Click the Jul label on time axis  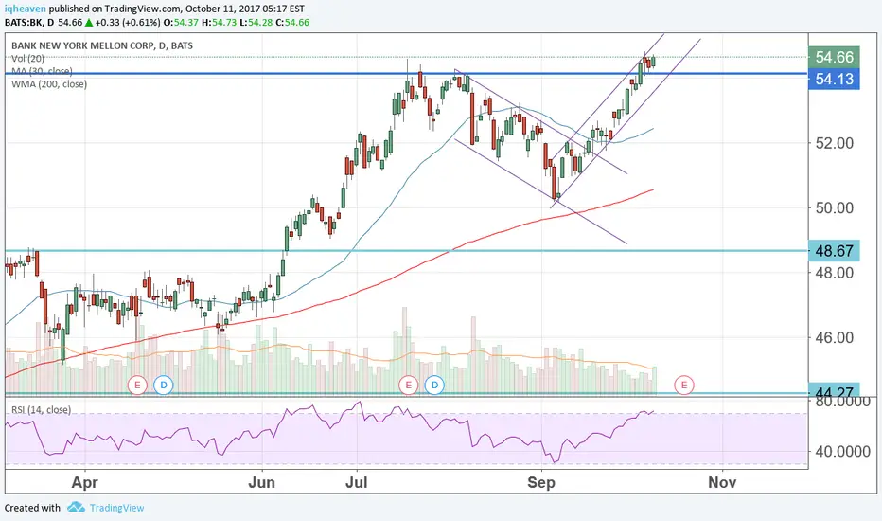point(357,483)
